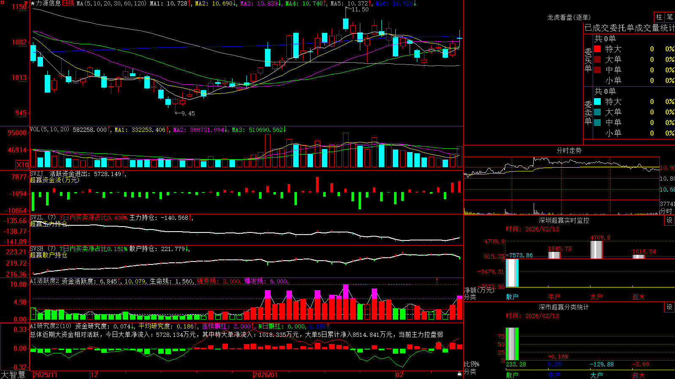Click the 已成交委托单成交量统计 header
The height and width of the screenshot is (379, 675).
(629, 28)
